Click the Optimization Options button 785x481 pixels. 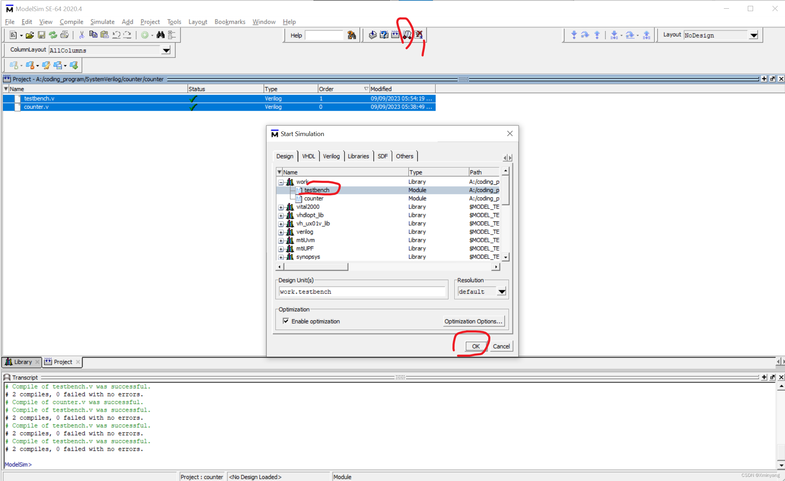[x=473, y=321]
